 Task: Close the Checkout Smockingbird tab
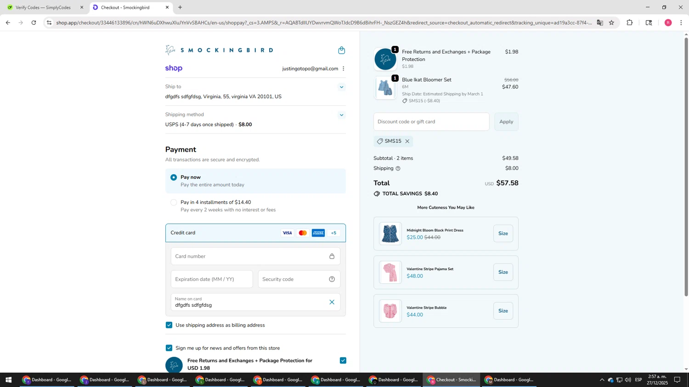click(167, 7)
